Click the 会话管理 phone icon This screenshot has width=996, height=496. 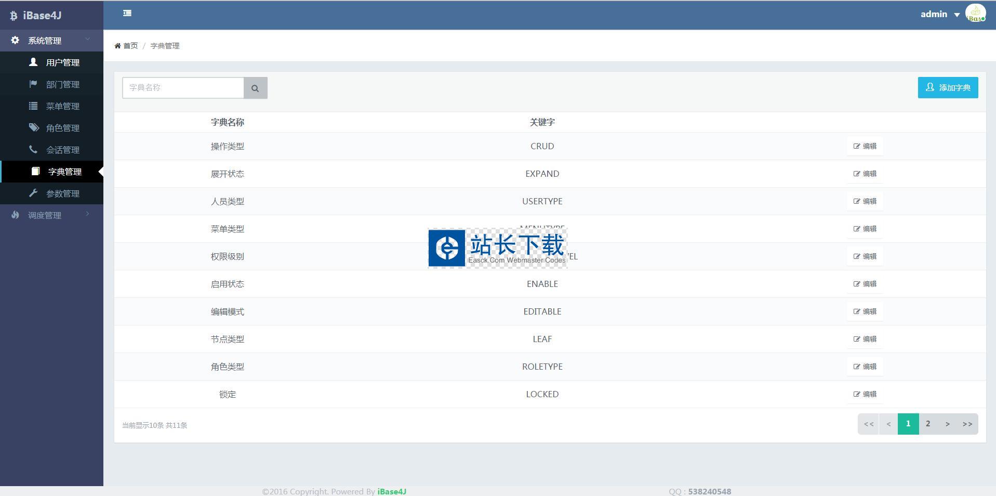(x=33, y=149)
